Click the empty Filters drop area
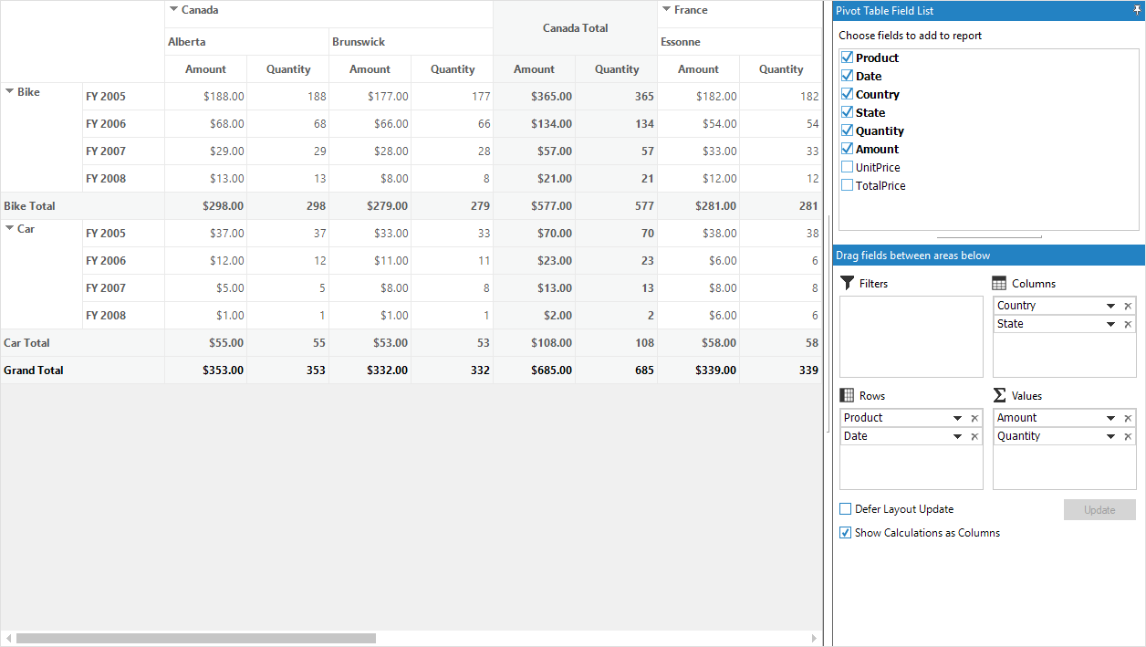 (x=912, y=337)
